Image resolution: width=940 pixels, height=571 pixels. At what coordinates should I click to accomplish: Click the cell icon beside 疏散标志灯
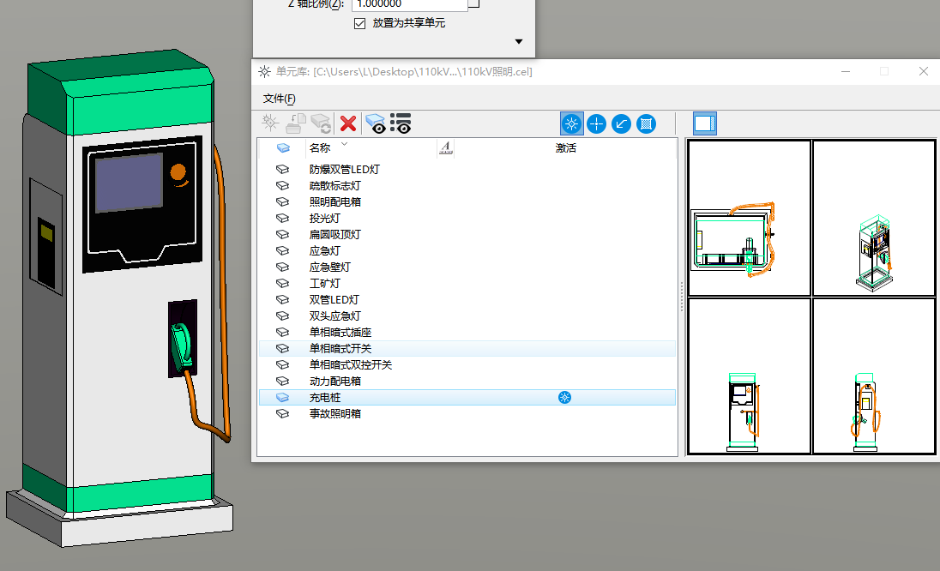point(282,186)
